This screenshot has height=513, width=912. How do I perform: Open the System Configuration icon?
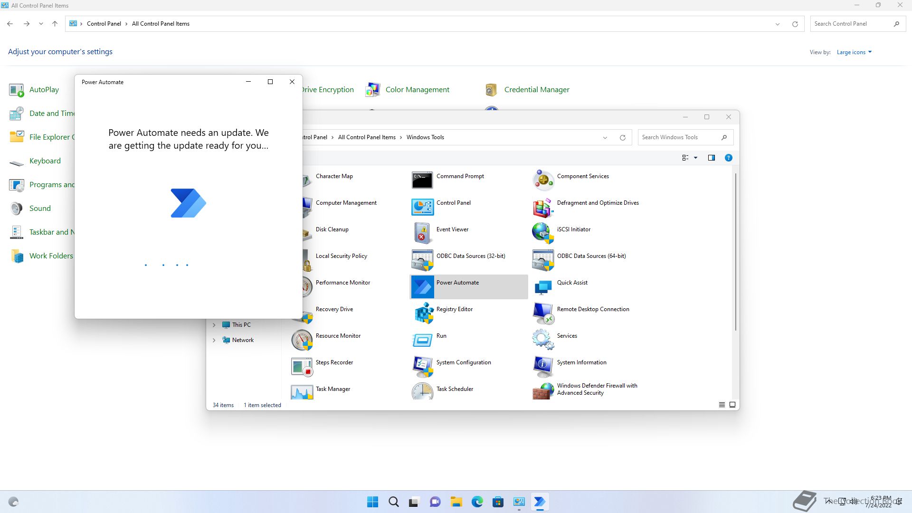point(422,367)
